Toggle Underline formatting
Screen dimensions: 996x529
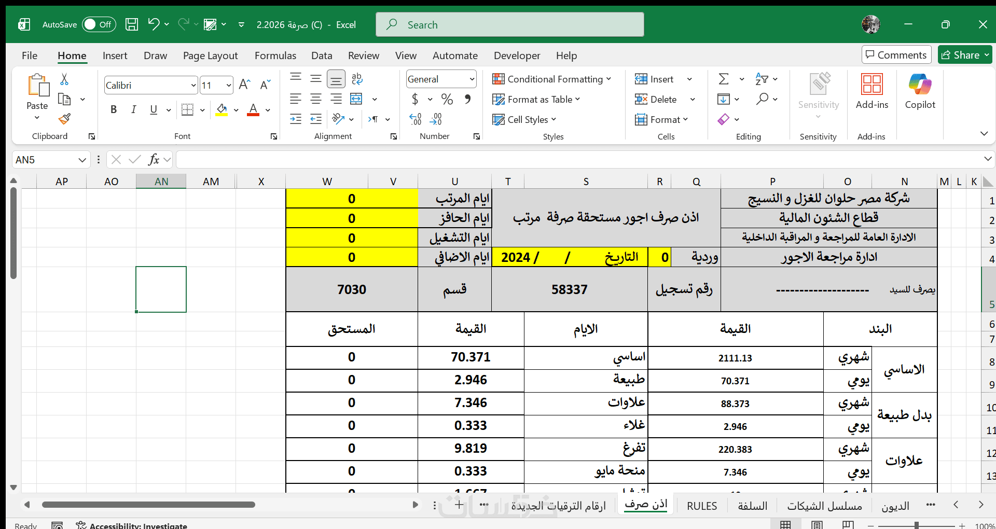point(154,109)
